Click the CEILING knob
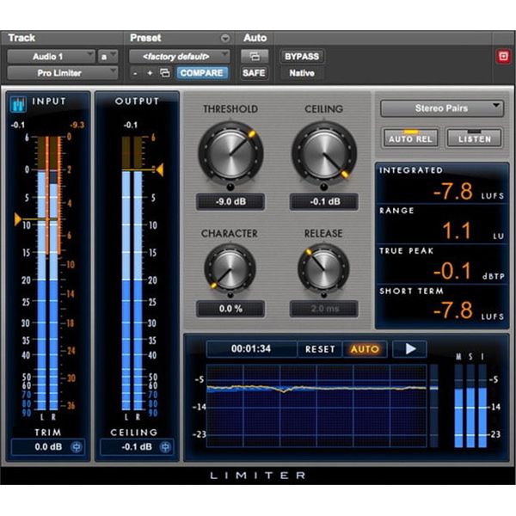 pyautogui.click(x=324, y=153)
